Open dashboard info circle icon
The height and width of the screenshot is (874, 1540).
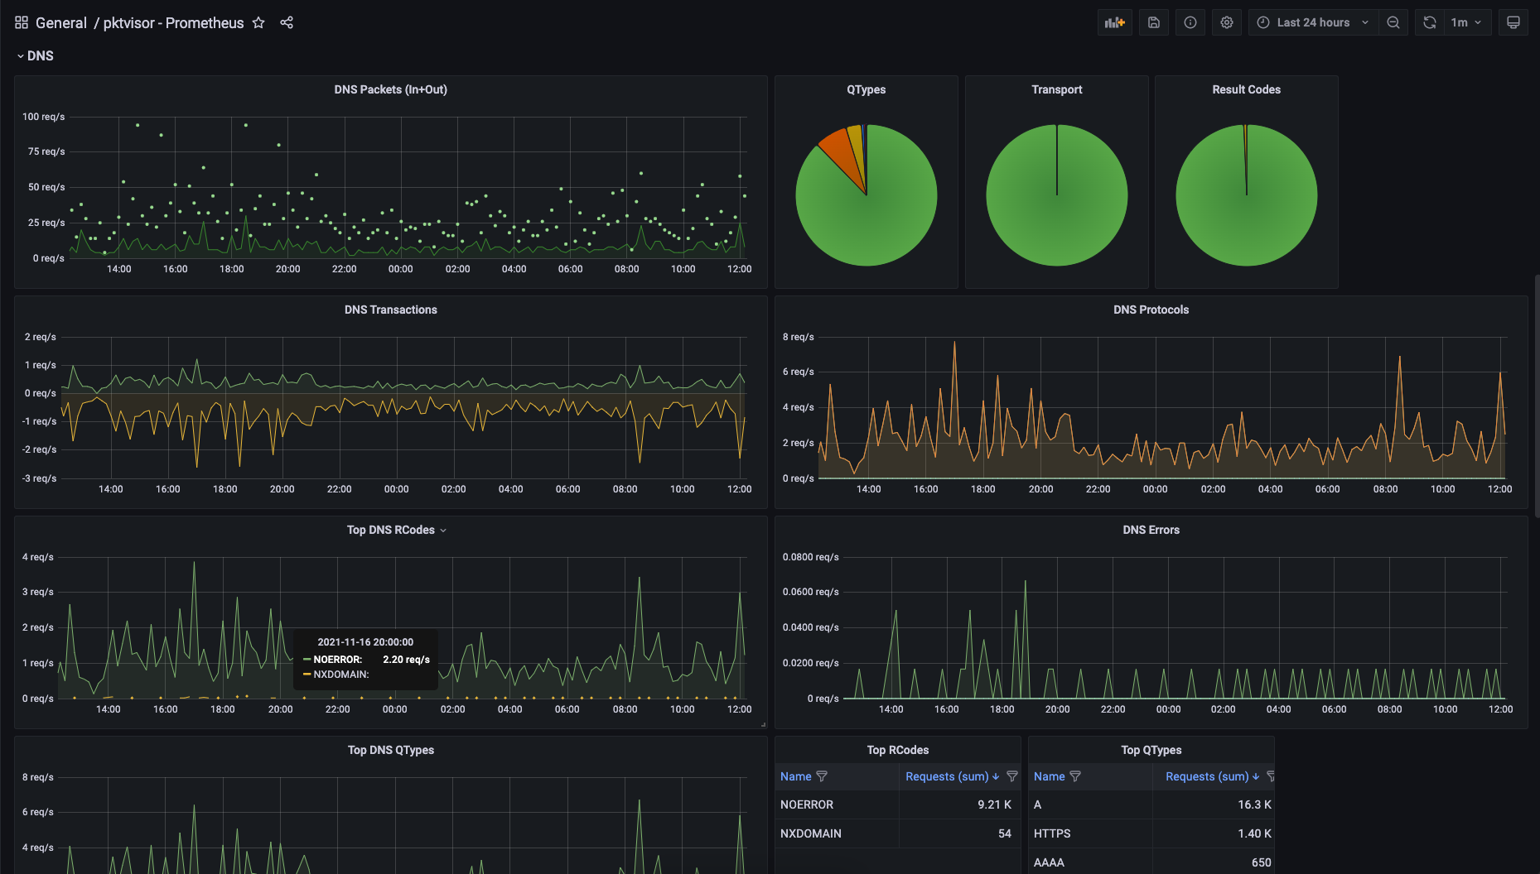(x=1190, y=22)
